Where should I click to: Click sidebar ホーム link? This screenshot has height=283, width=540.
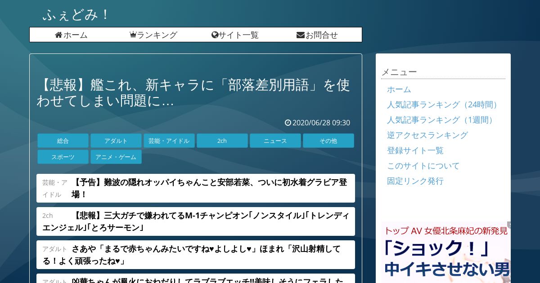[399, 89]
